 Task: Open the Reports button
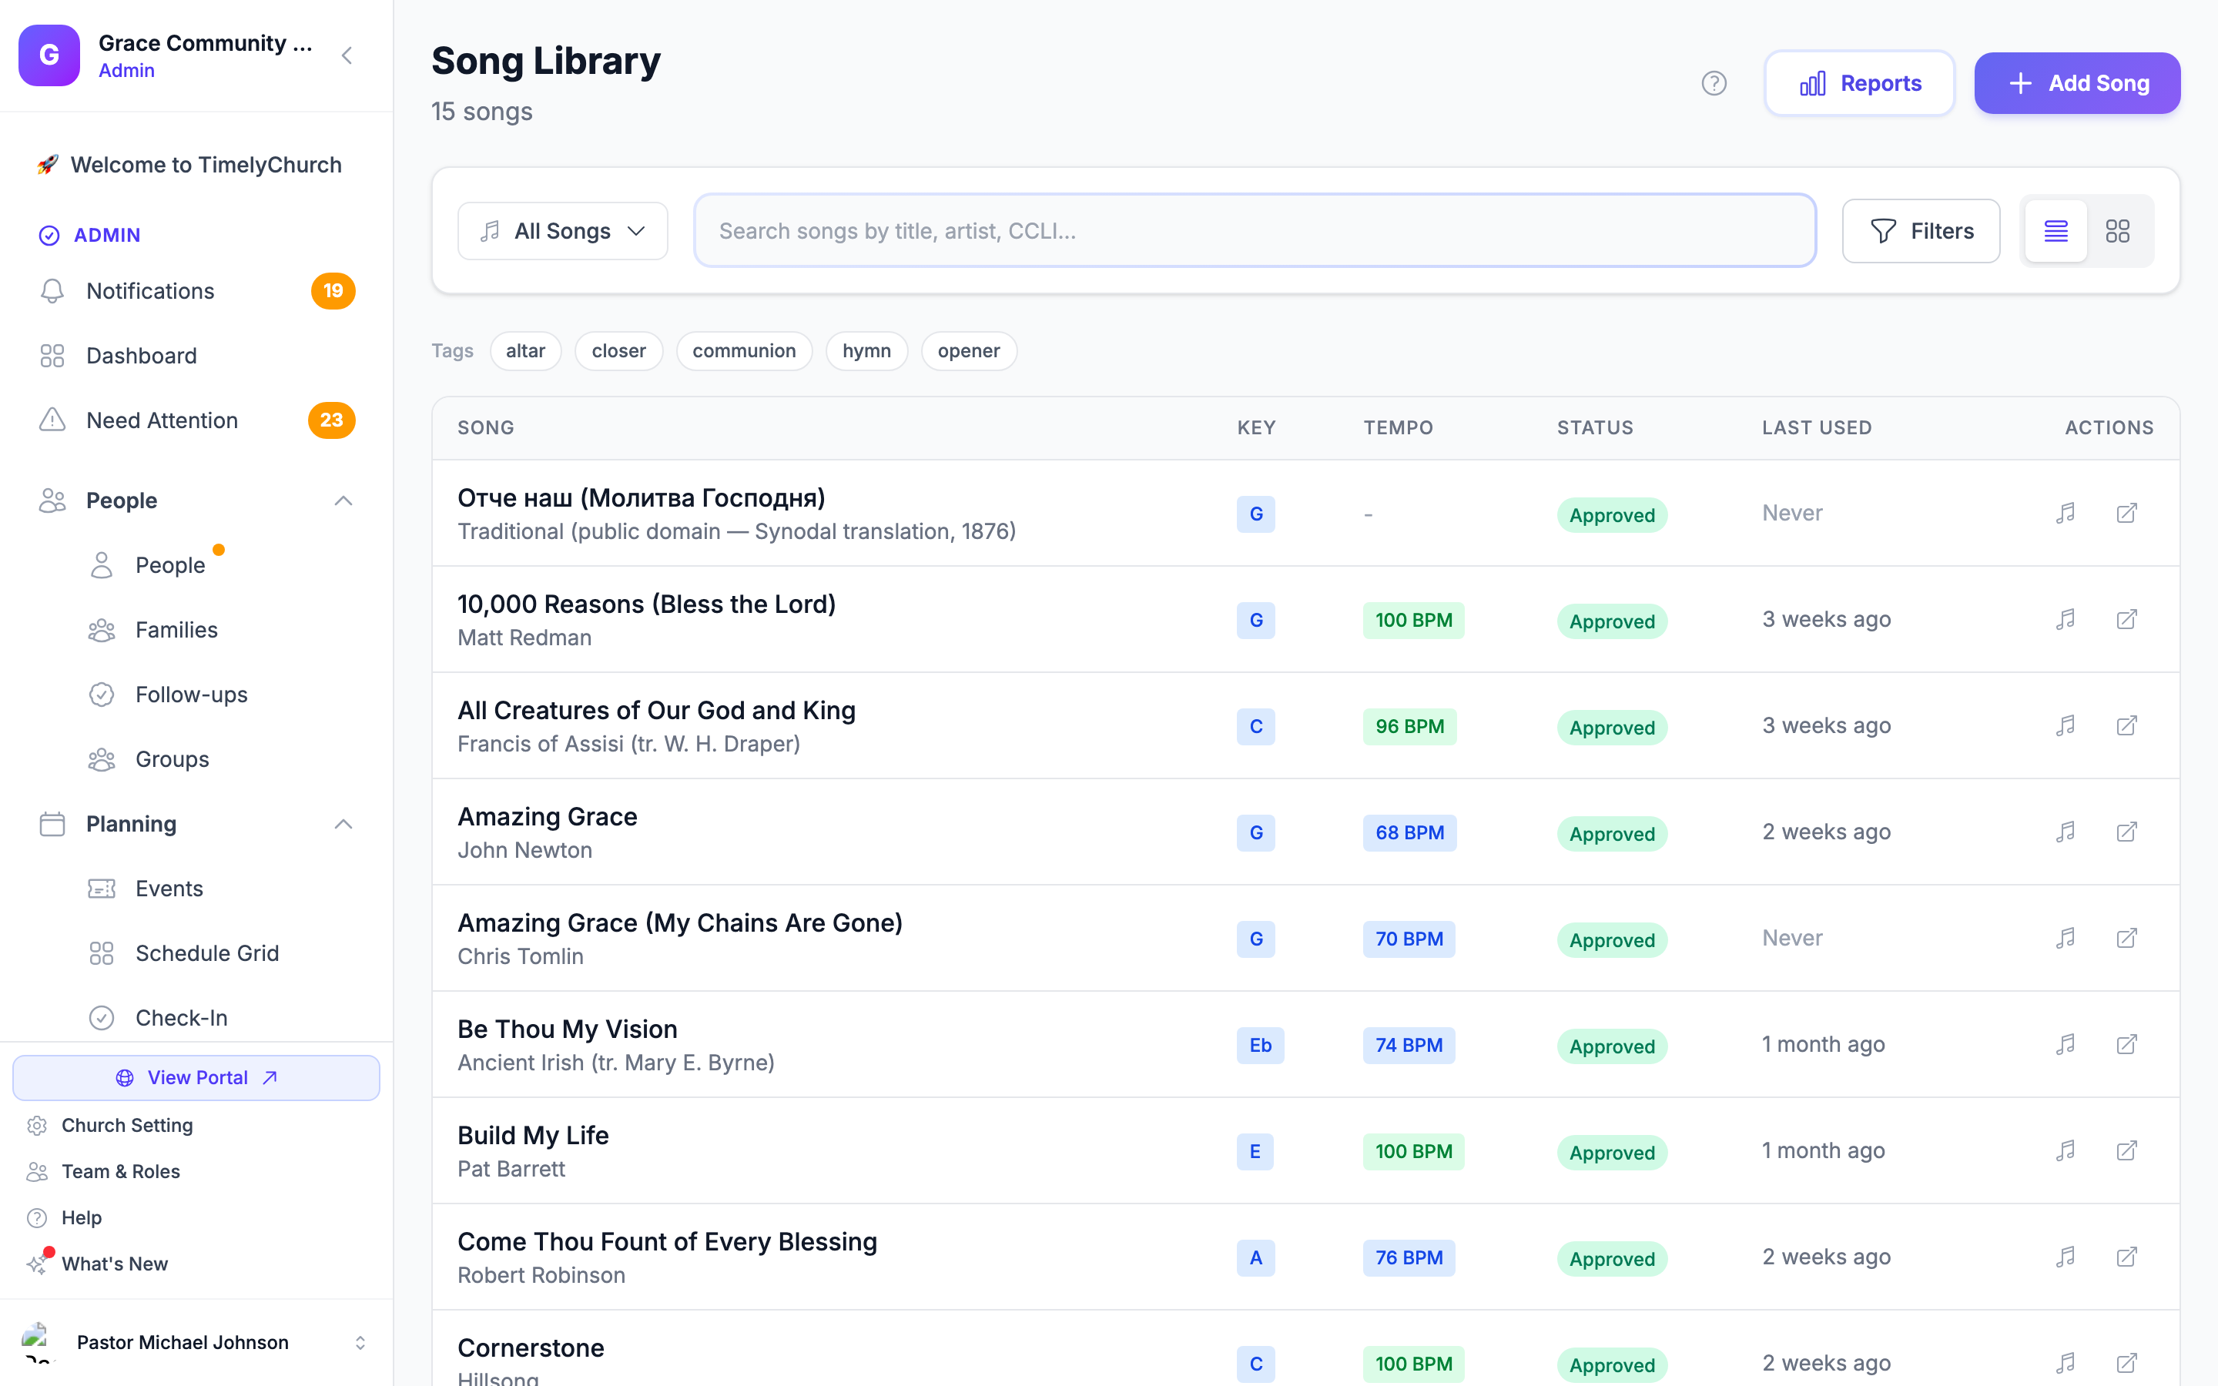tap(1860, 83)
